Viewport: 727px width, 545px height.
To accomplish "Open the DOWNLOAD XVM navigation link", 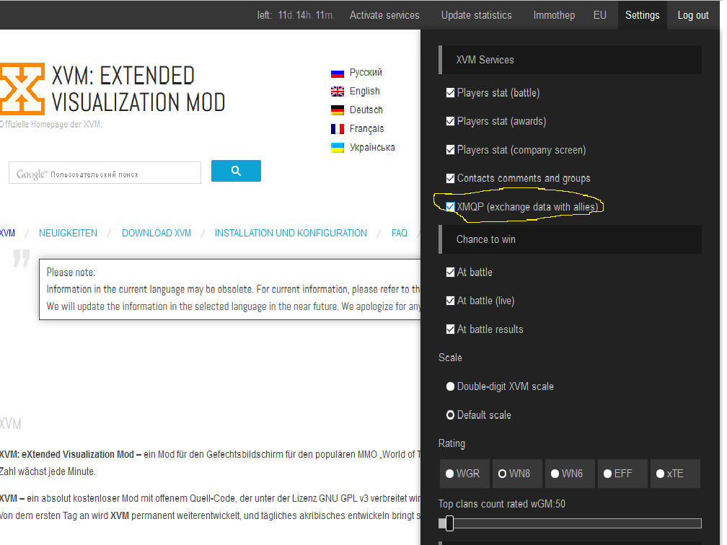I will (x=157, y=233).
